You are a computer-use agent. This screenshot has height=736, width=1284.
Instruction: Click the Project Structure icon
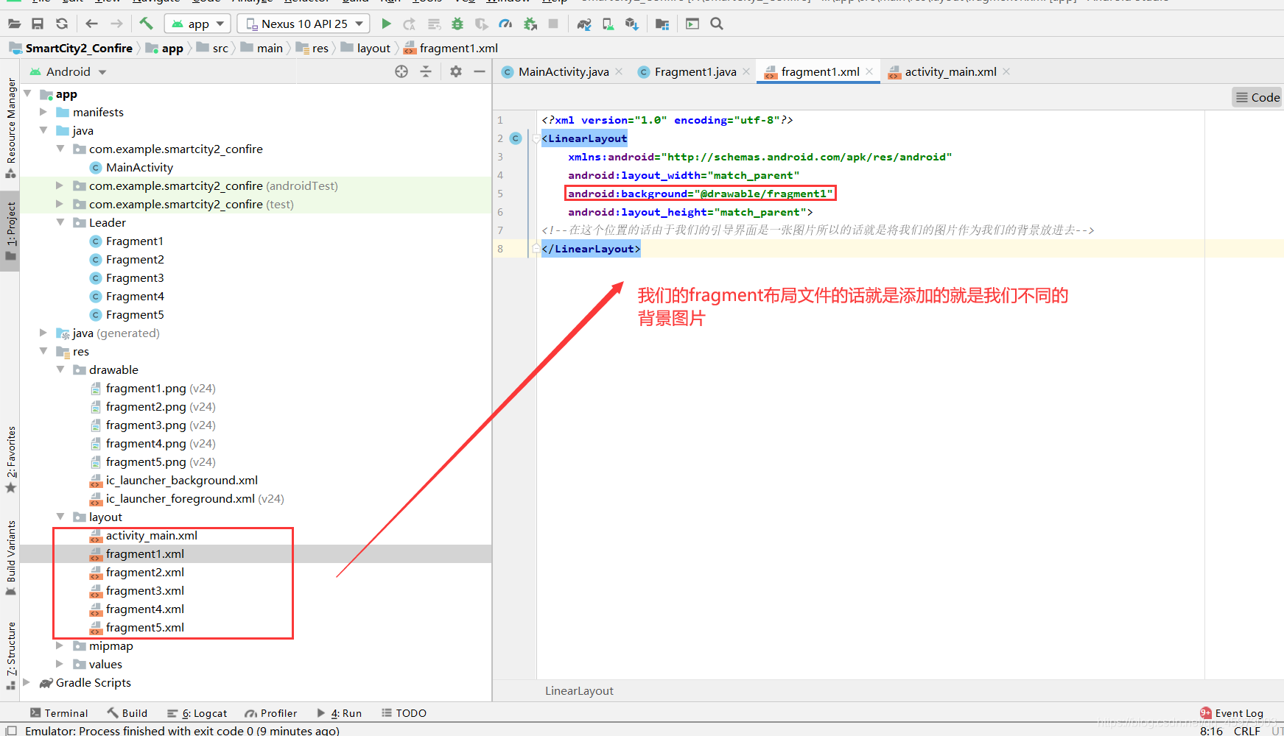tap(662, 24)
